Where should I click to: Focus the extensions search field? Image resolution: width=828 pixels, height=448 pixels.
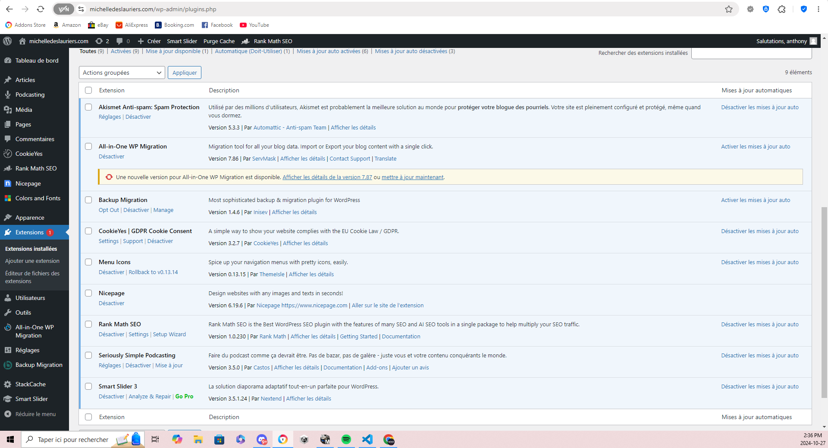[x=751, y=53]
